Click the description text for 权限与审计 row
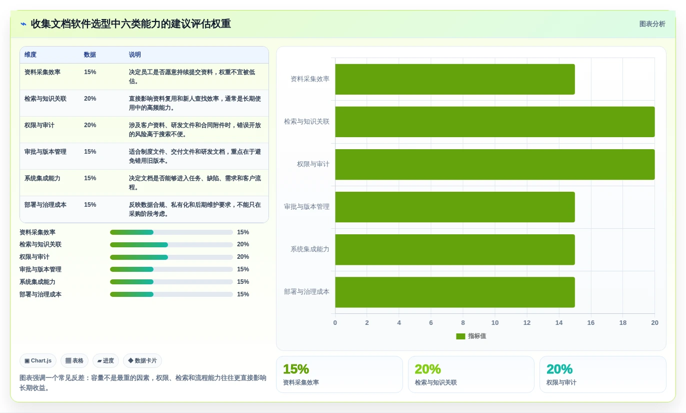The width and height of the screenshot is (686, 413). click(x=195, y=130)
